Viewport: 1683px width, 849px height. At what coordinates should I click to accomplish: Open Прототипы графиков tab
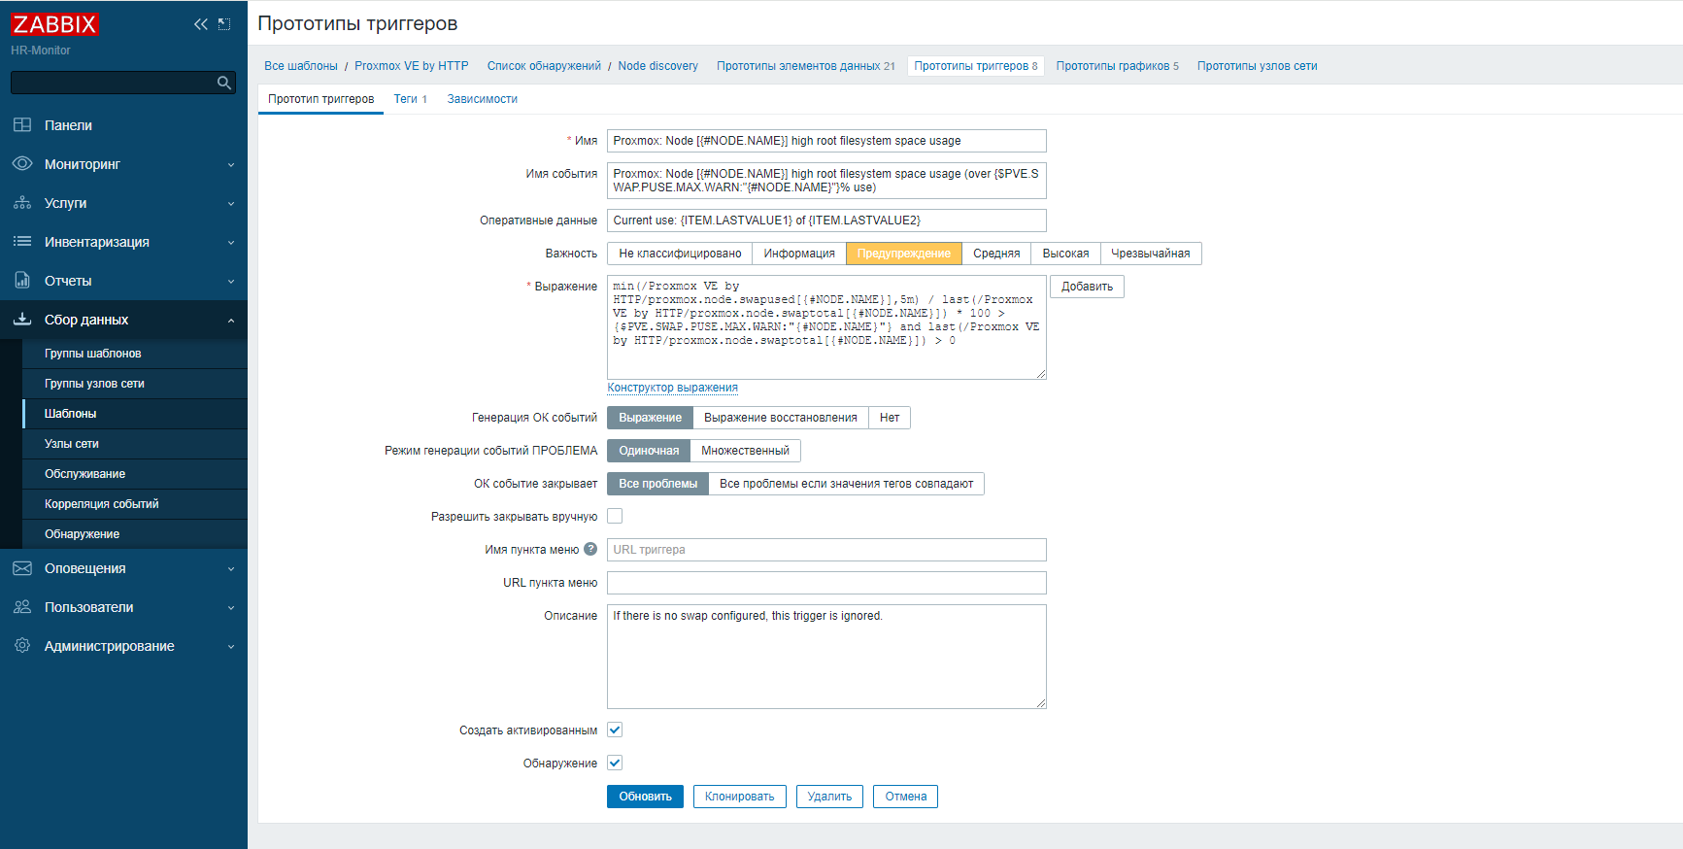pyautogui.click(x=1117, y=66)
